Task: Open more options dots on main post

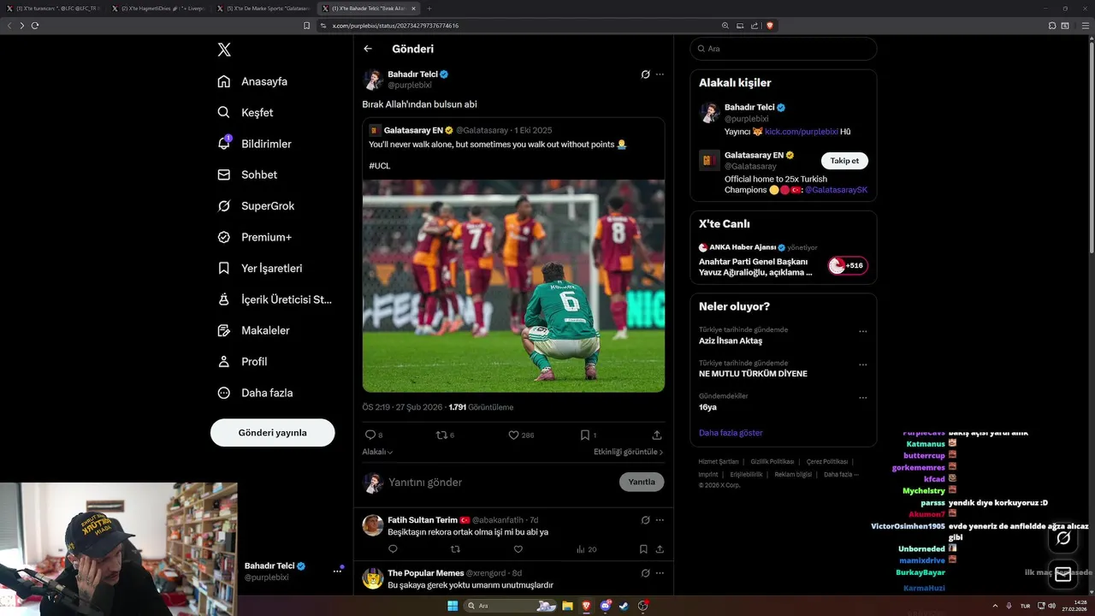Action: [660, 74]
